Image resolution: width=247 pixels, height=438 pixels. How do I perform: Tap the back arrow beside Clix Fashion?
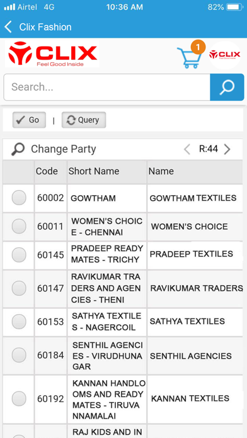(x=8, y=27)
